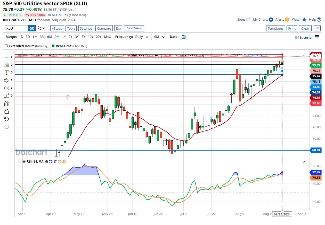Select the 1M range

[35, 37]
